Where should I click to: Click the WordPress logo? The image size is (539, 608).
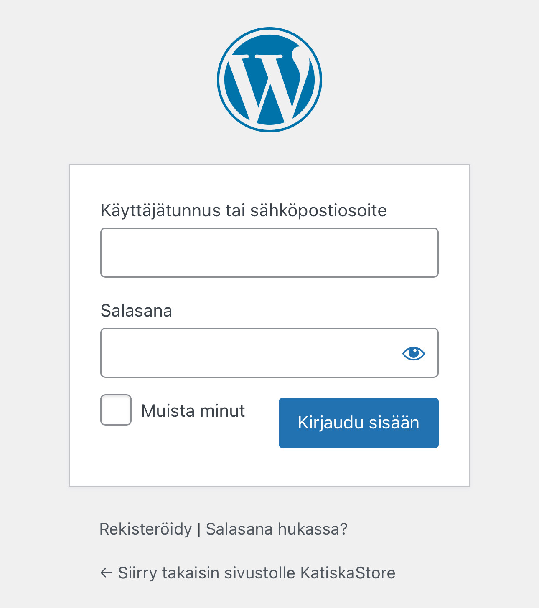[269, 80]
